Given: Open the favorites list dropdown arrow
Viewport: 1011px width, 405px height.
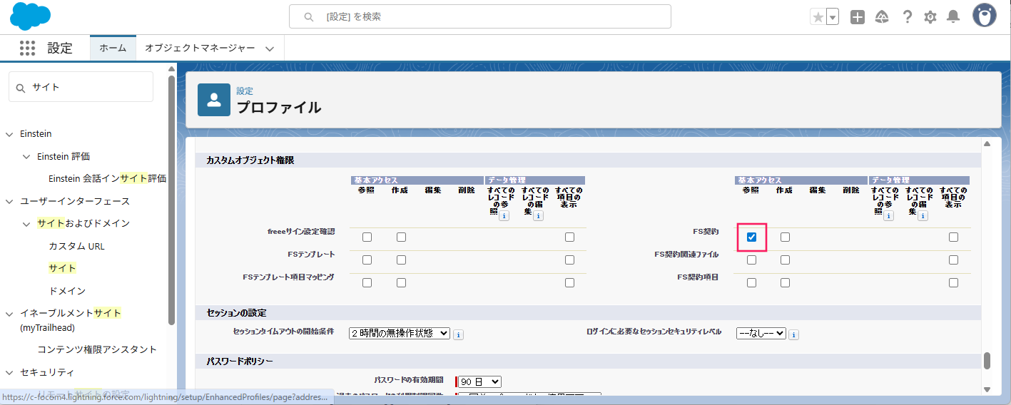Looking at the screenshot, I should [x=833, y=17].
